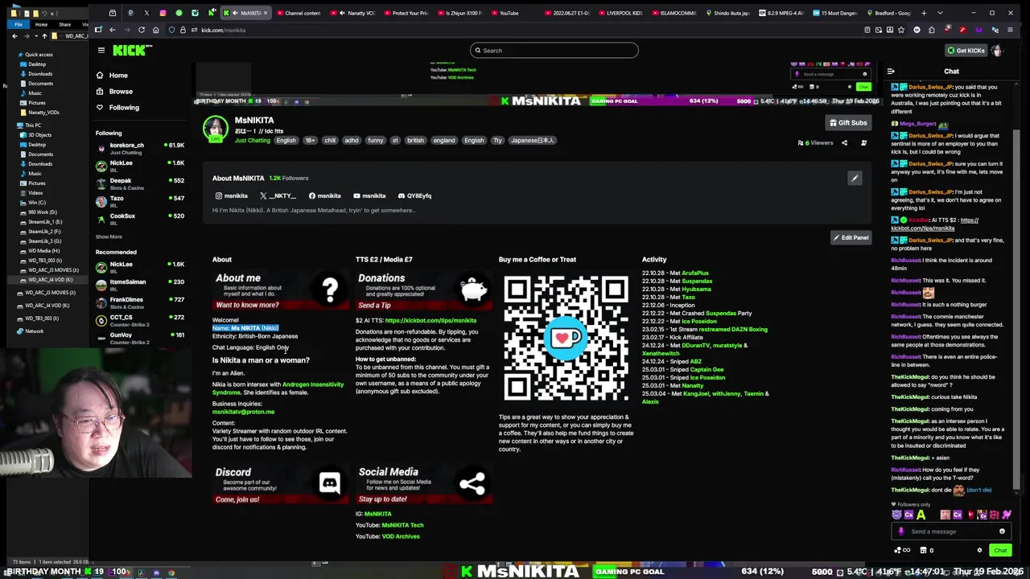Screen dimensions: 1030x579
Task: Open chat settings gear icon
Action: point(979,550)
